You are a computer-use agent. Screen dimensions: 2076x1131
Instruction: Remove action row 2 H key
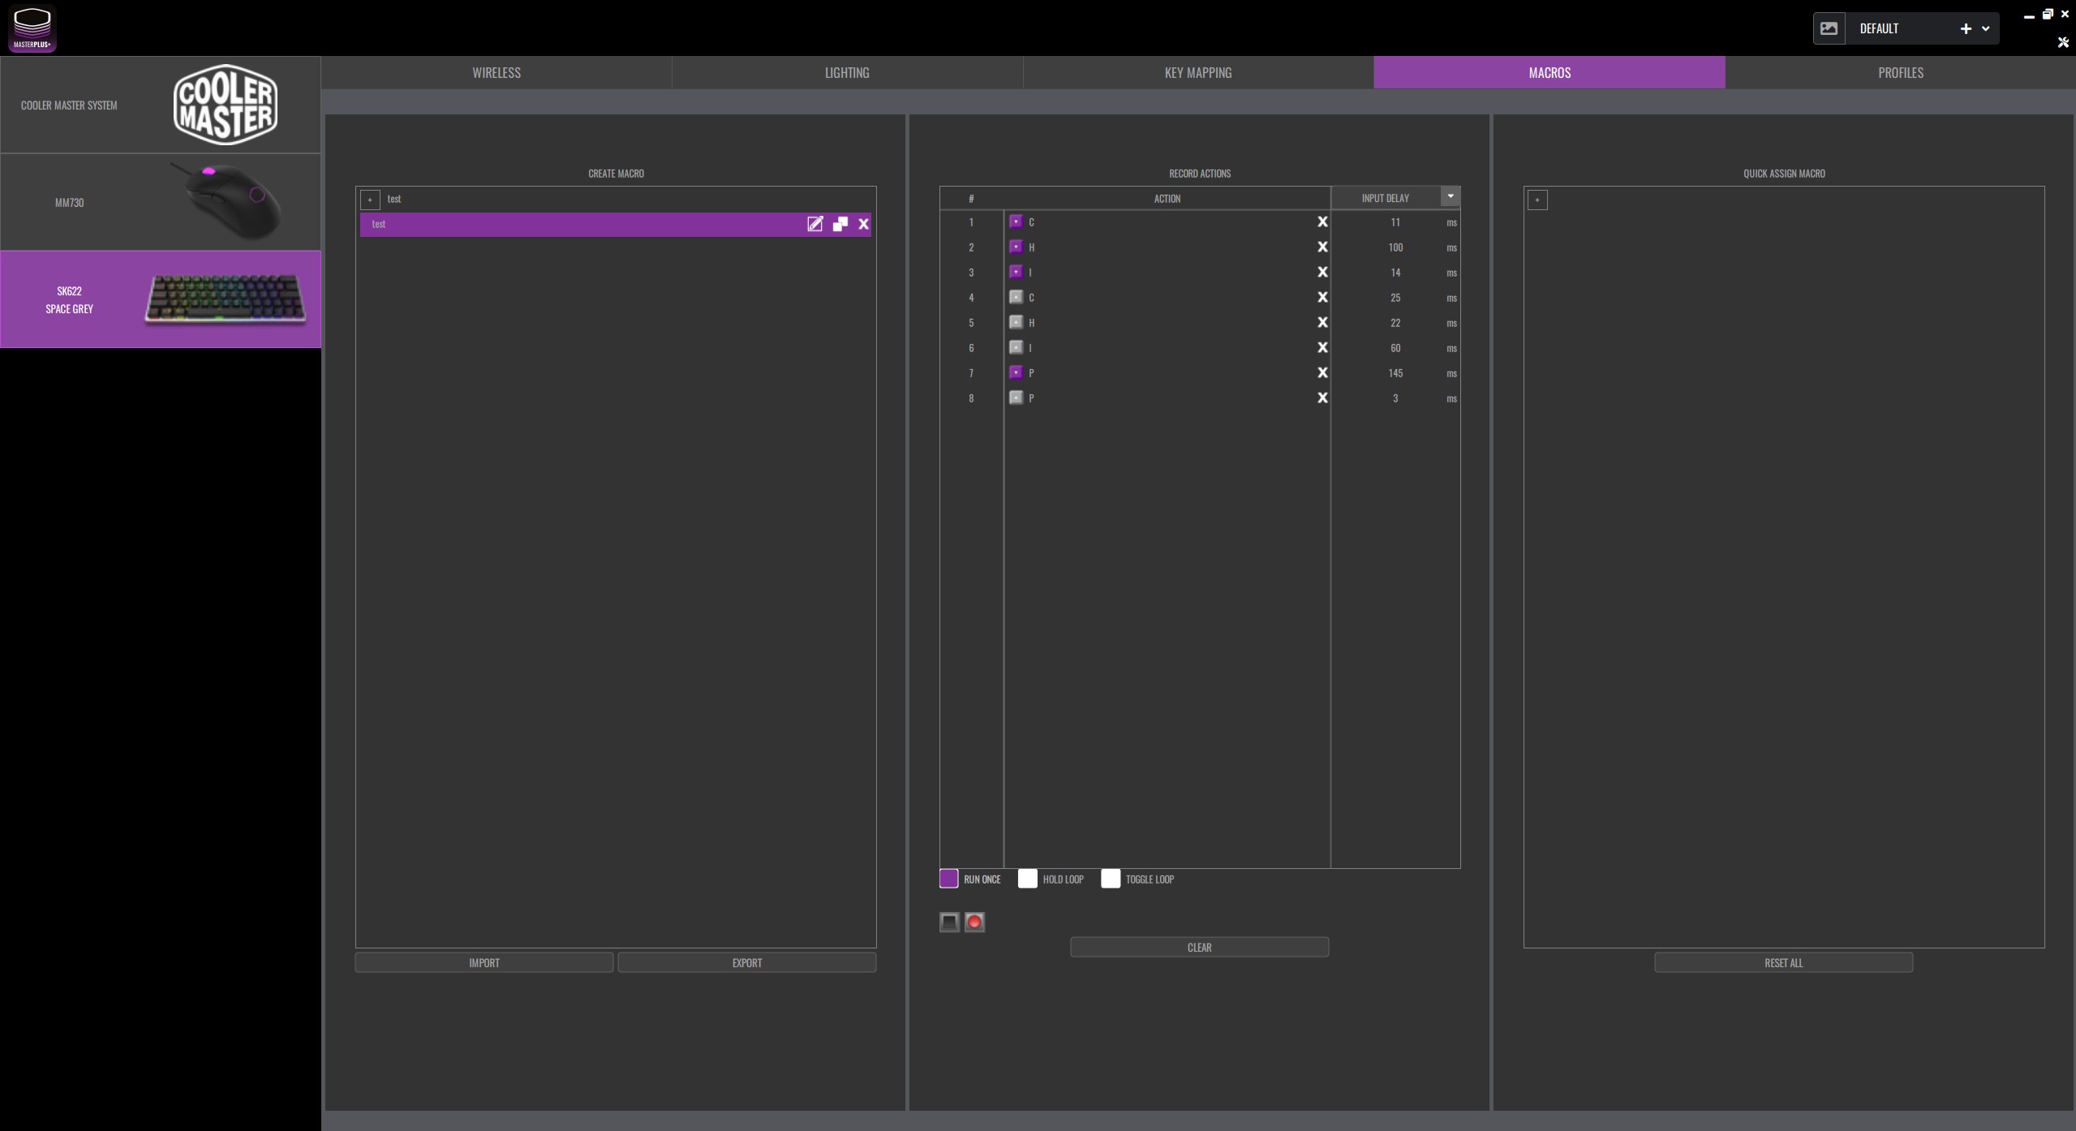pos(1322,247)
